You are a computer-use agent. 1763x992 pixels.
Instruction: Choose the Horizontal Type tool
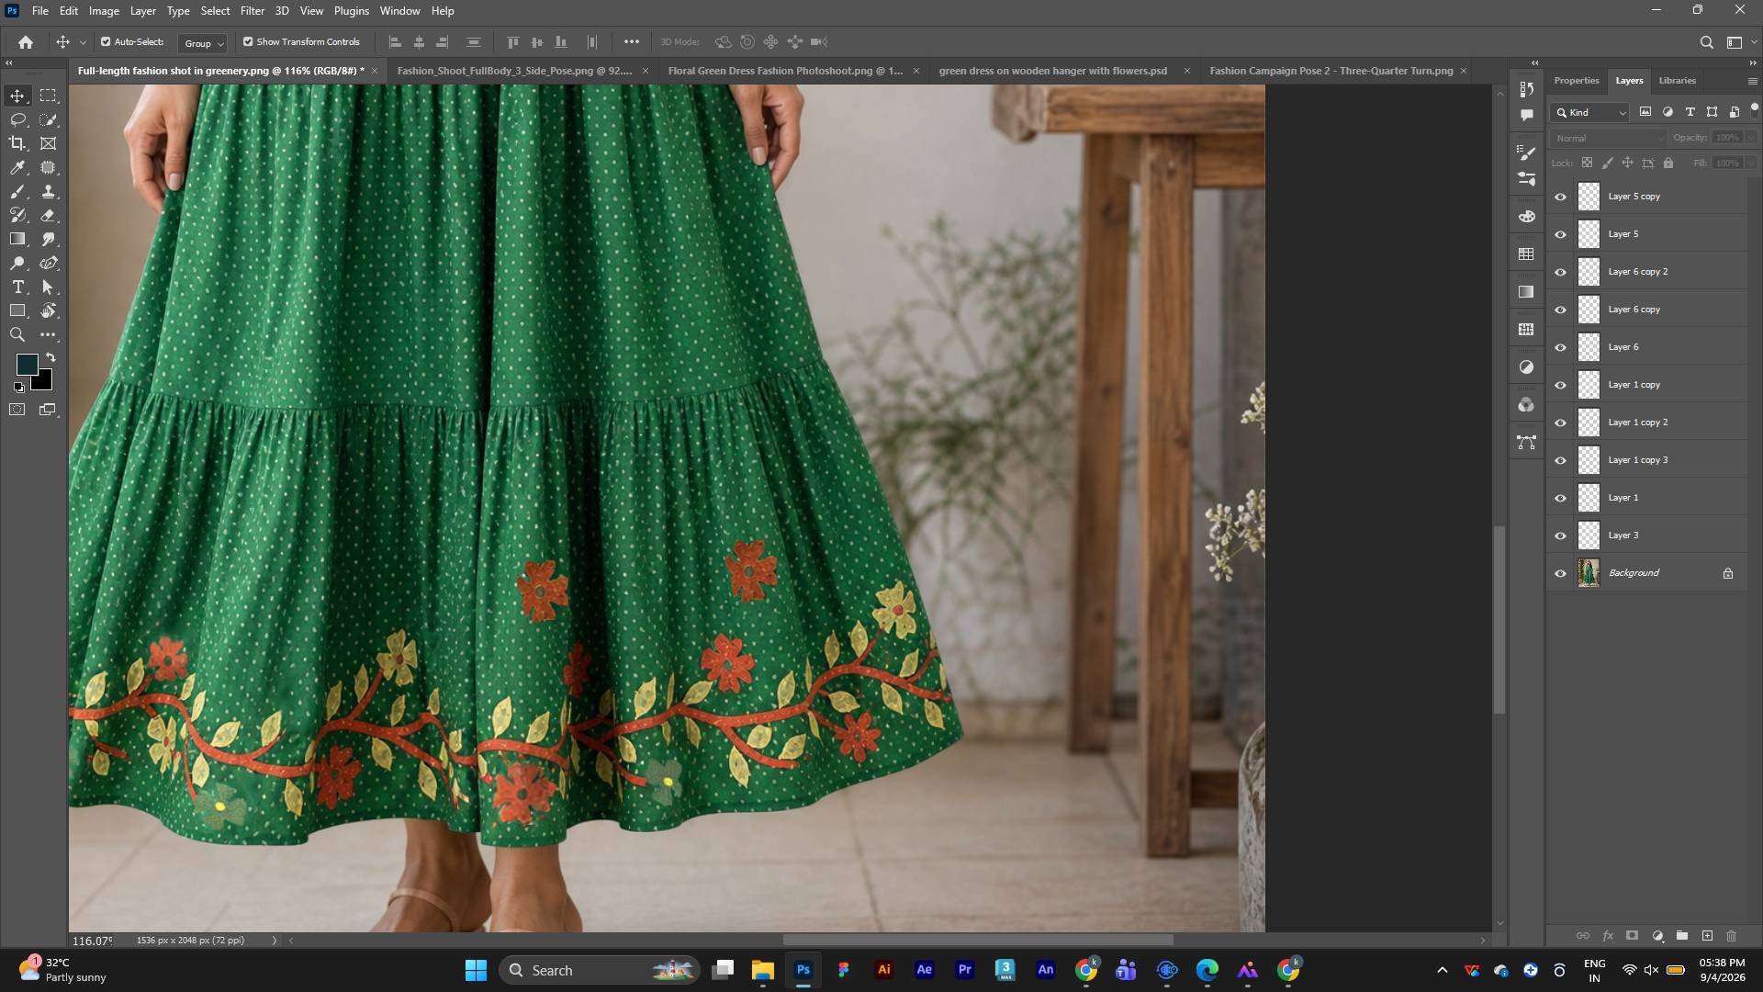click(17, 287)
